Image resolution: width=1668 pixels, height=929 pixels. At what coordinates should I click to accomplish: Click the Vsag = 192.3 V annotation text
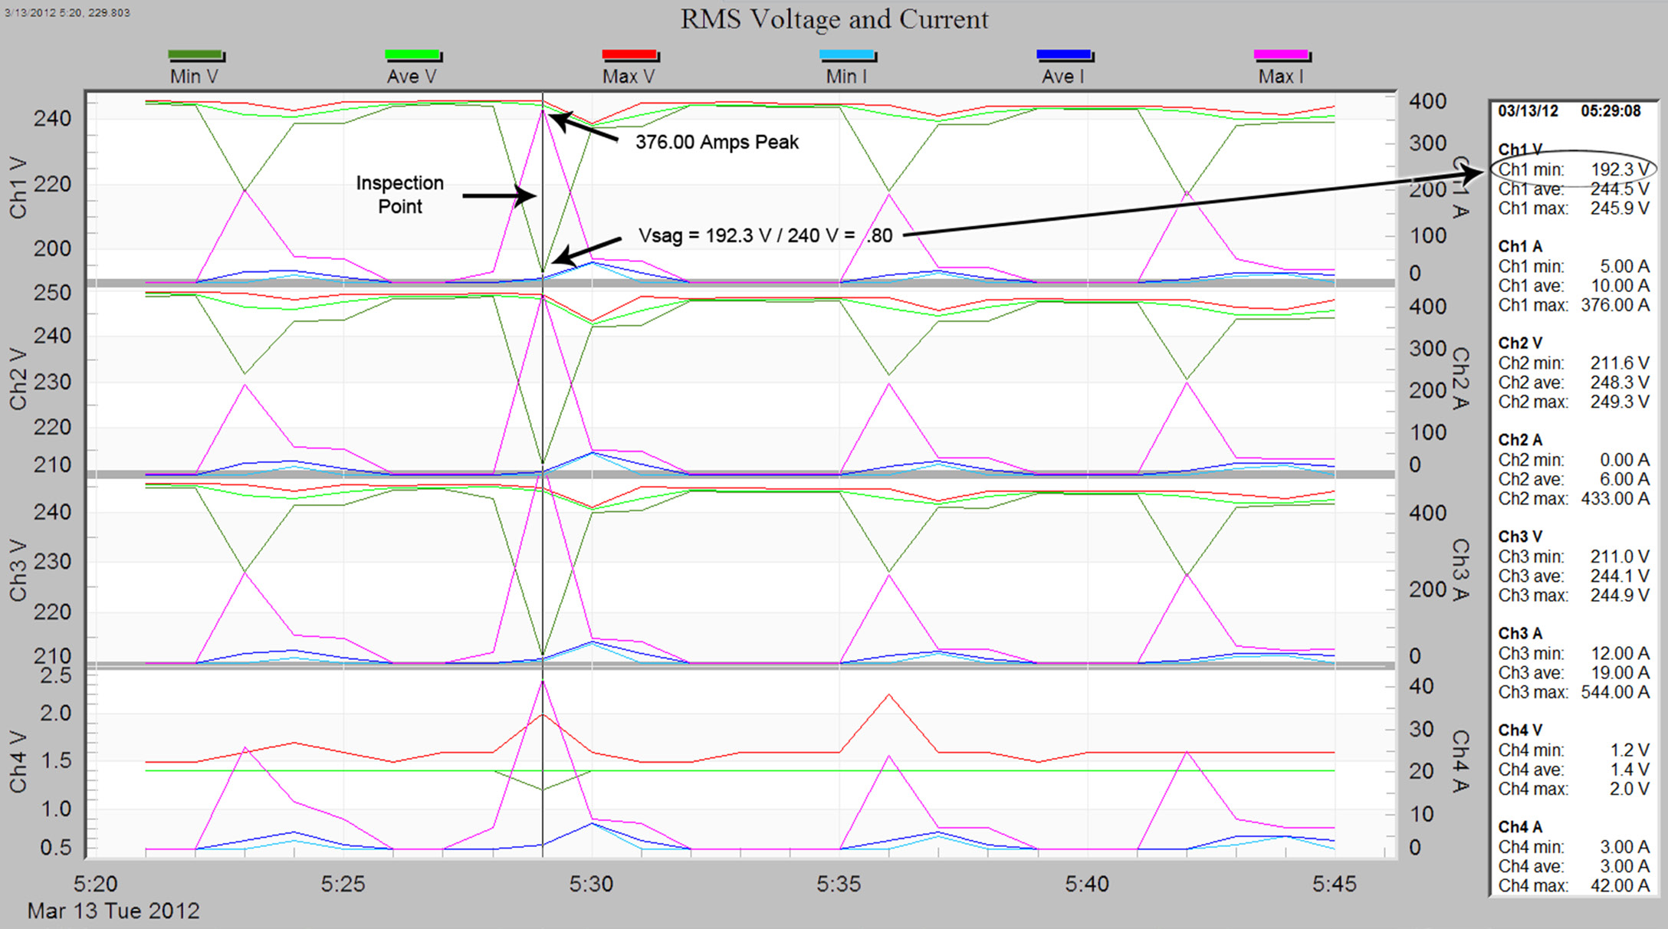[x=767, y=235]
